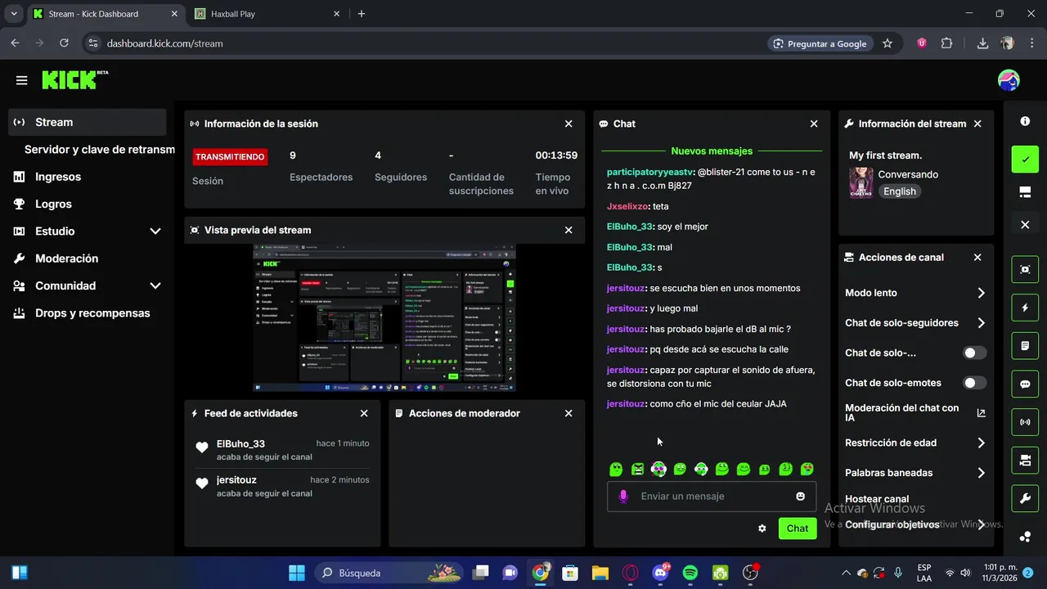
Task: Click the green checkmark button in right rail
Action: [1025, 159]
